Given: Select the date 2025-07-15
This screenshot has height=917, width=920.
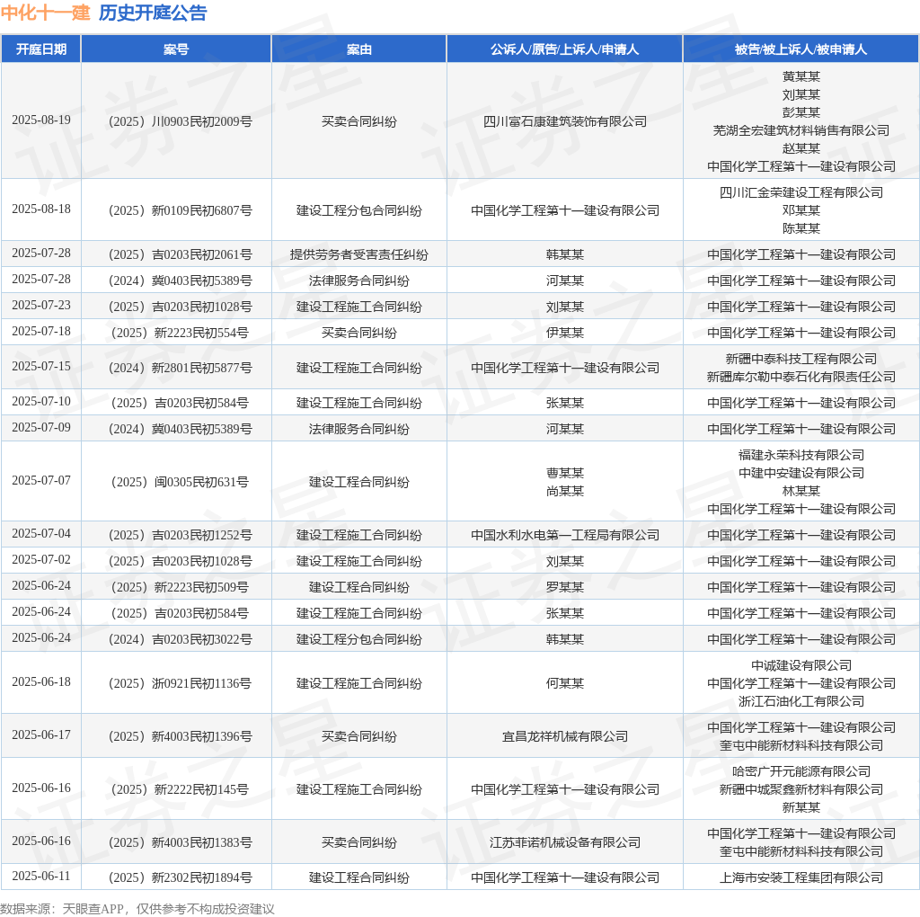Looking at the screenshot, I should (x=41, y=366).
